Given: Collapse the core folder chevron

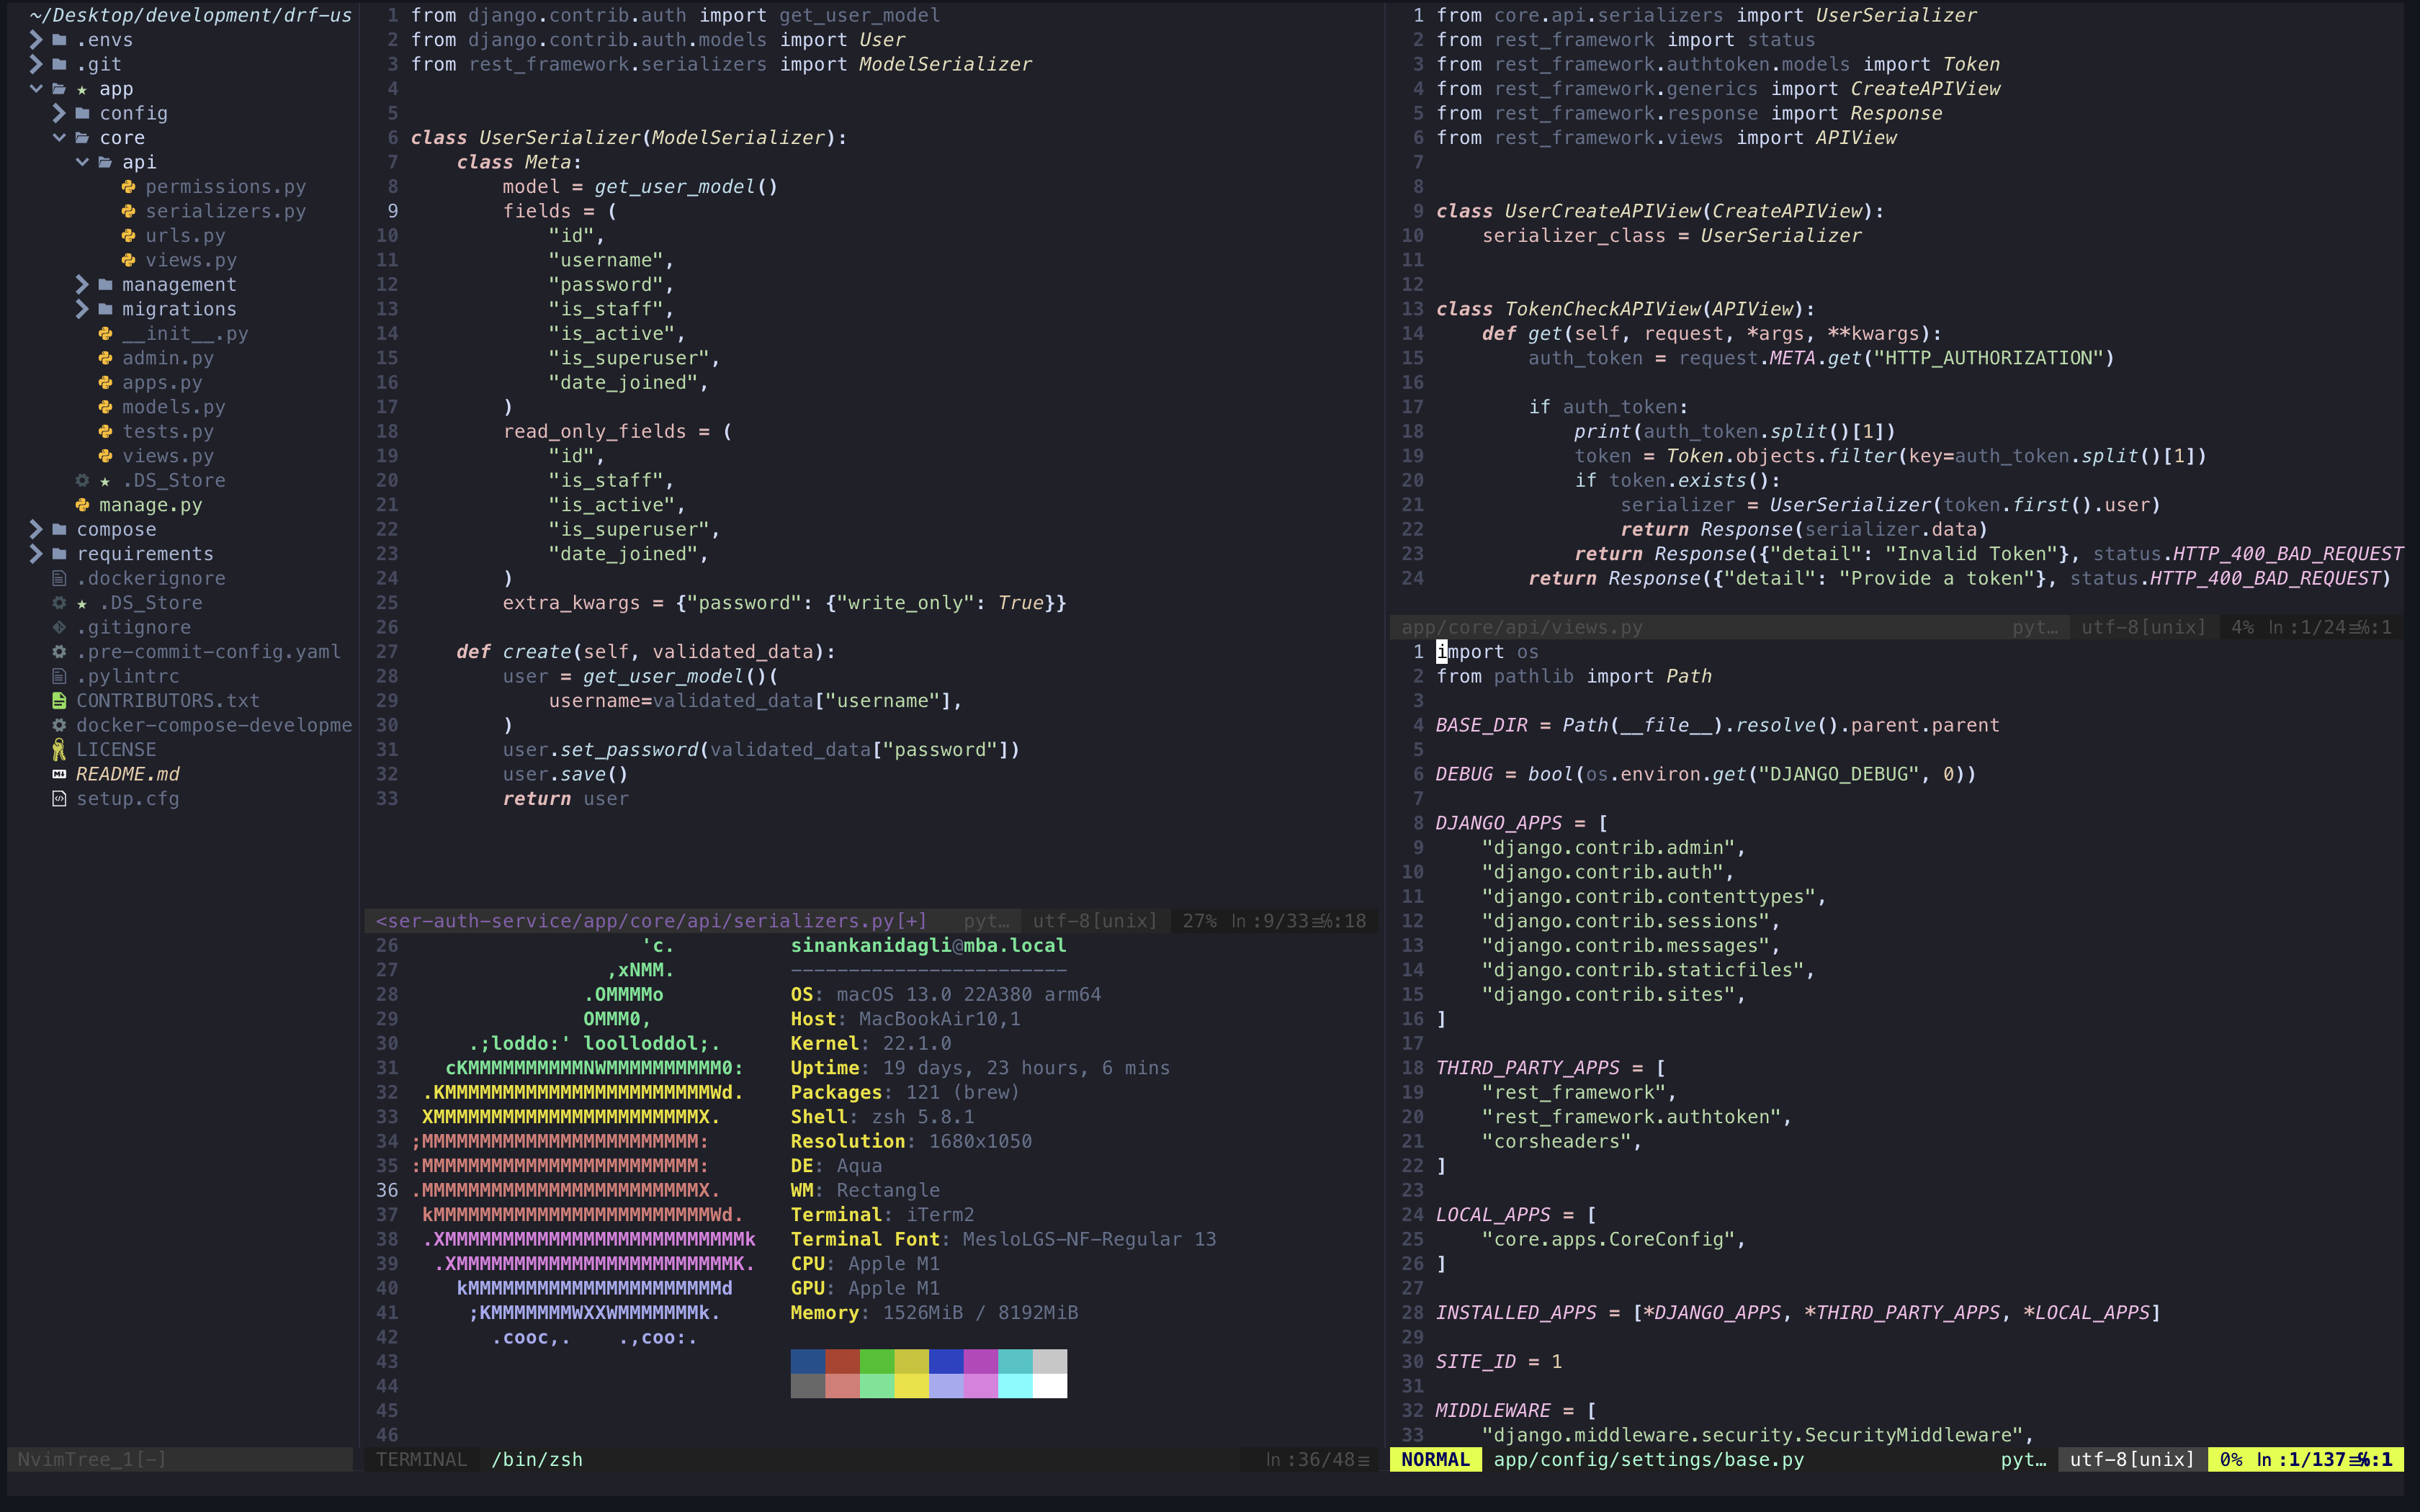Looking at the screenshot, I should click(59, 138).
